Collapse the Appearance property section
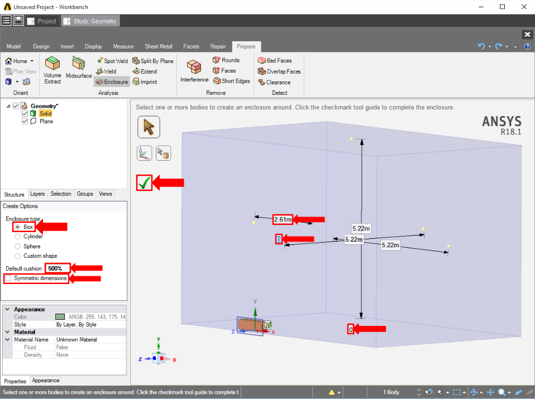The image size is (535, 399). pyautogui.click(x=7, y=309)
